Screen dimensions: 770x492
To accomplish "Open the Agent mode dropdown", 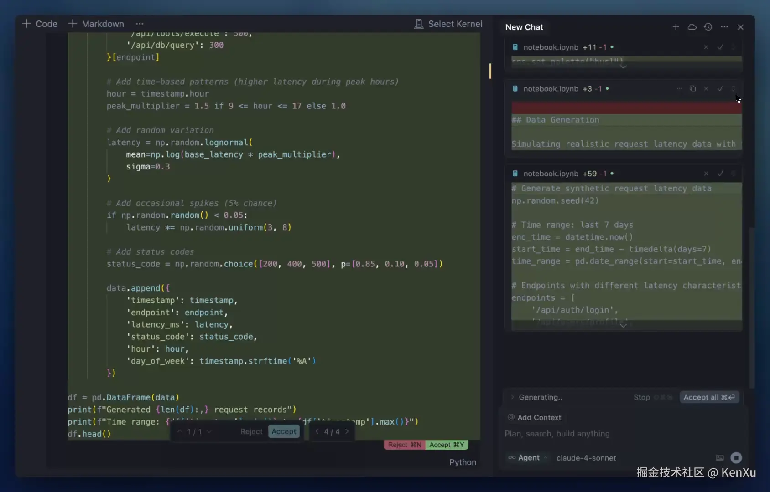I will (528, 458).
